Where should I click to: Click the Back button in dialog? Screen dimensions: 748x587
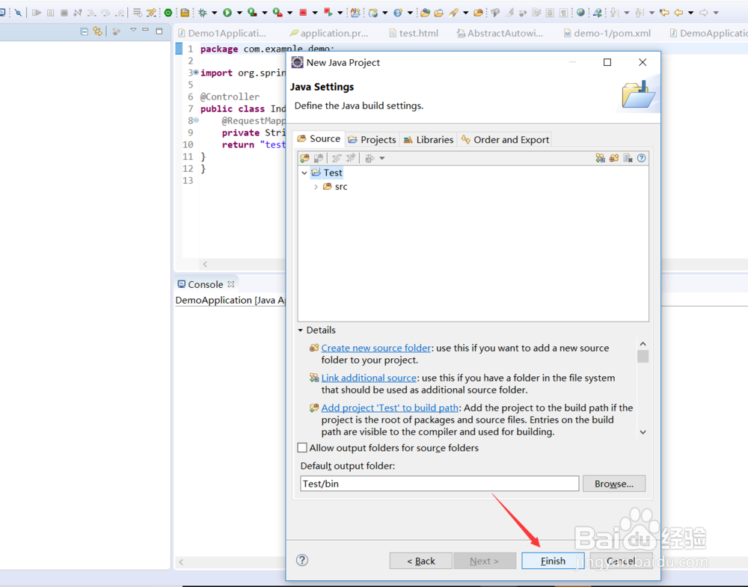tap(420, 561)
